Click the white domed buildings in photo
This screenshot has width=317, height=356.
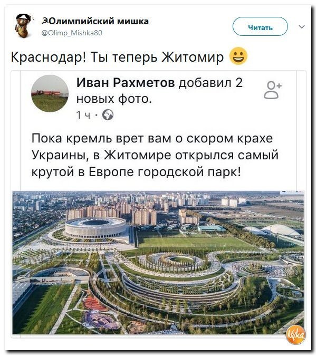(x=273, y=230)
